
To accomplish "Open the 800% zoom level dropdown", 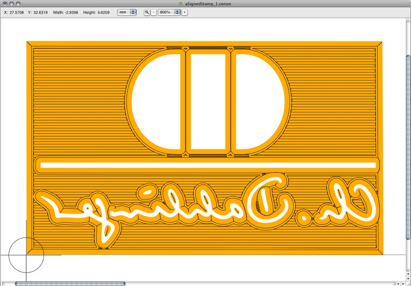I will tap(169, 12).
